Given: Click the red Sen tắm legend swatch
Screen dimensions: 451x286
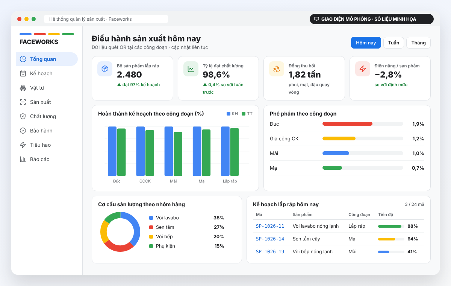Looking at the screenshot, I should [151, 227].
